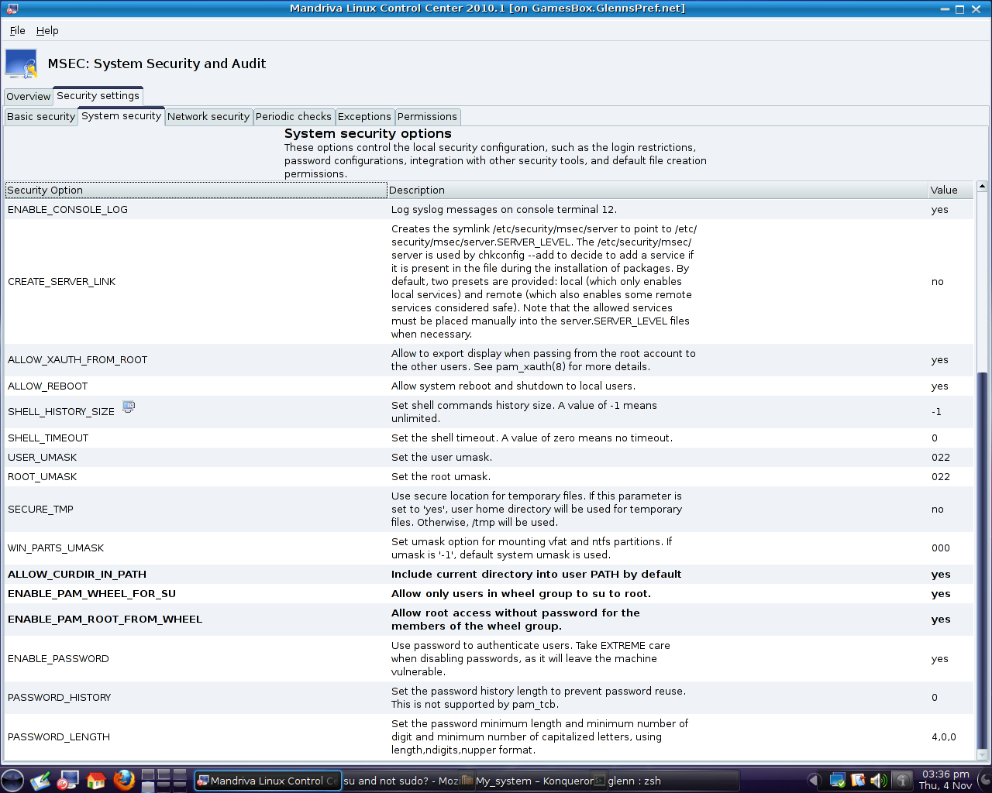Launch the desktop notes pencil icon in panel

click(x=41, y=781)
